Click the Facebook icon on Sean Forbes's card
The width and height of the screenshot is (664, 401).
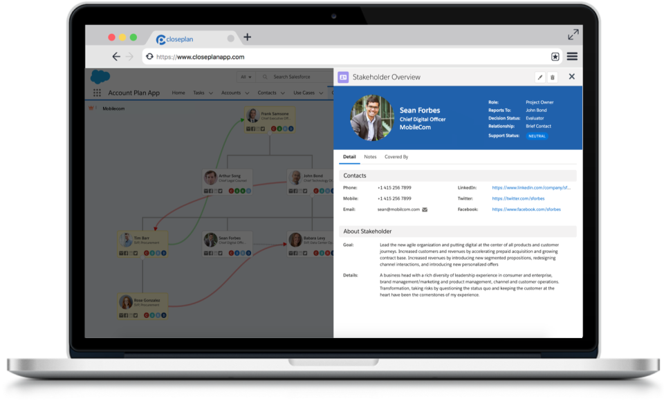click(x=210, y=253)
